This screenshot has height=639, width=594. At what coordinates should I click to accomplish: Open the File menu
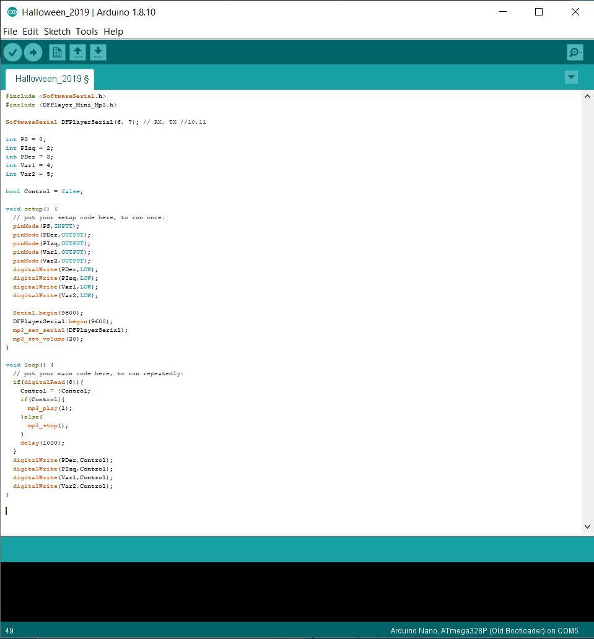[x=10, y=32]
